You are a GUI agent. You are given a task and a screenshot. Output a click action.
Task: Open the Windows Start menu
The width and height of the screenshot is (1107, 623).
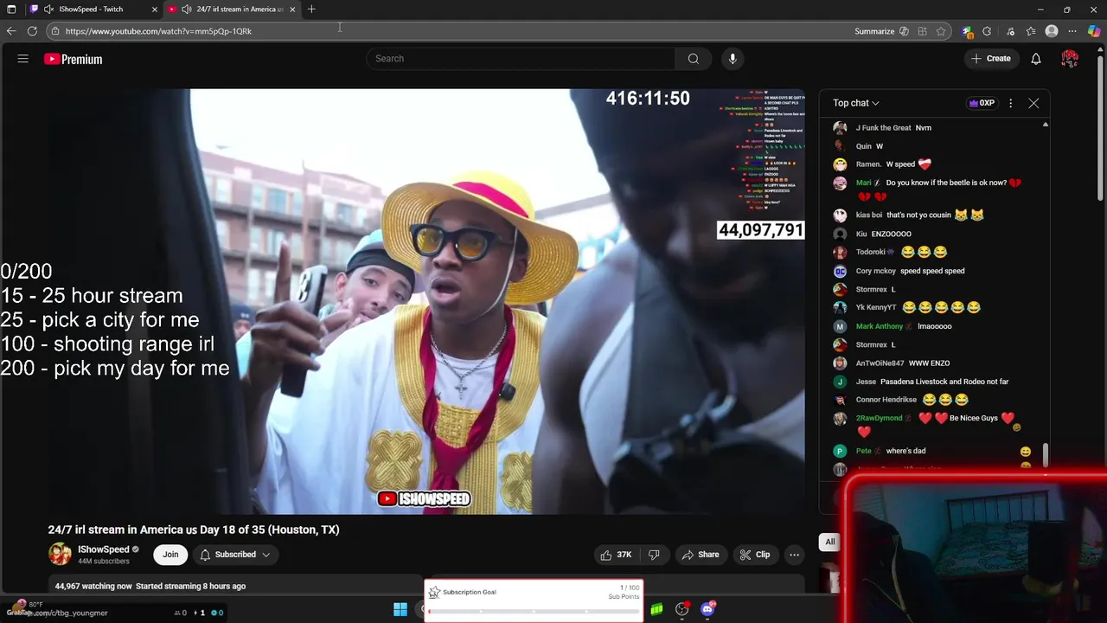pyautogui.click(x=400, y=610)
